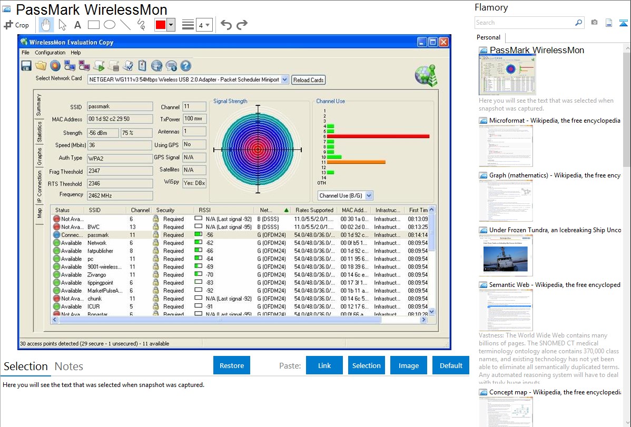Click the Default paste button
Viewport: 631px width, 427px height.
(451, 365)
